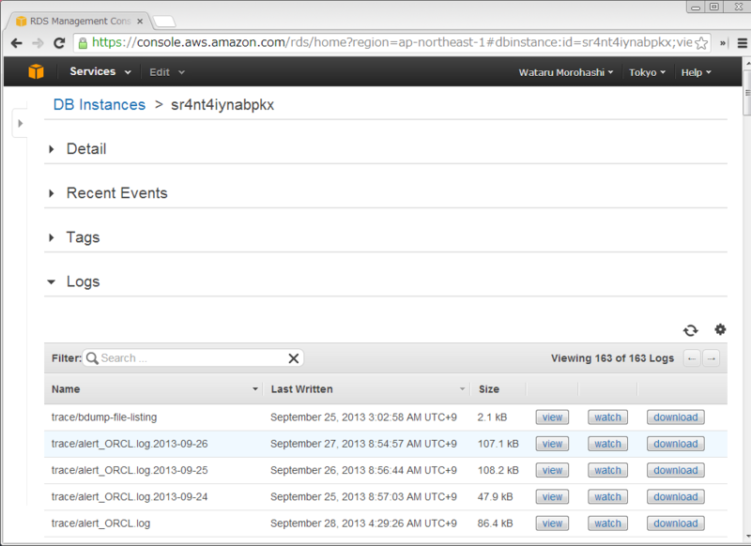This screenshot has height=546, width=751.
Task: Click the page vertical scrollbar
Action: [x=746, y=93]
